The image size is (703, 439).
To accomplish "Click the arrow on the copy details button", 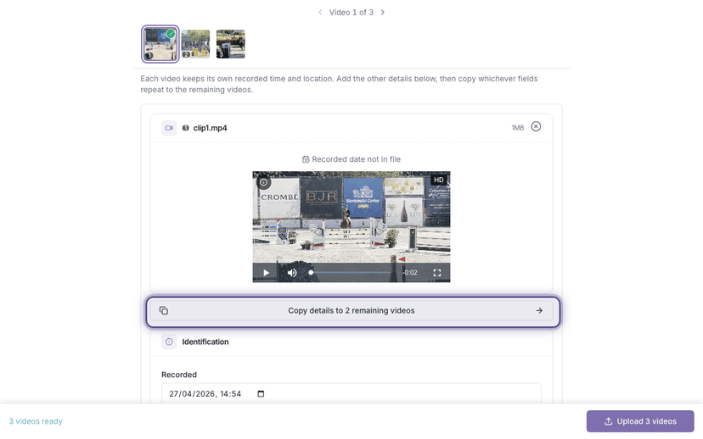I will coord(539,310).
